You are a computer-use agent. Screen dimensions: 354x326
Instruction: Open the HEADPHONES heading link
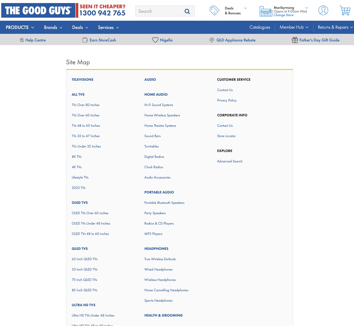click(x=157, y=249)
